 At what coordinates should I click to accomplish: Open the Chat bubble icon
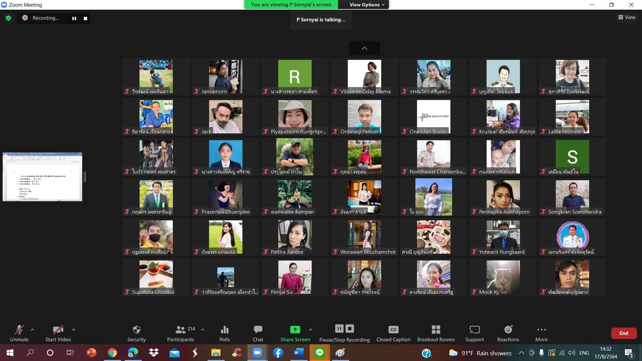click(258, 330)
